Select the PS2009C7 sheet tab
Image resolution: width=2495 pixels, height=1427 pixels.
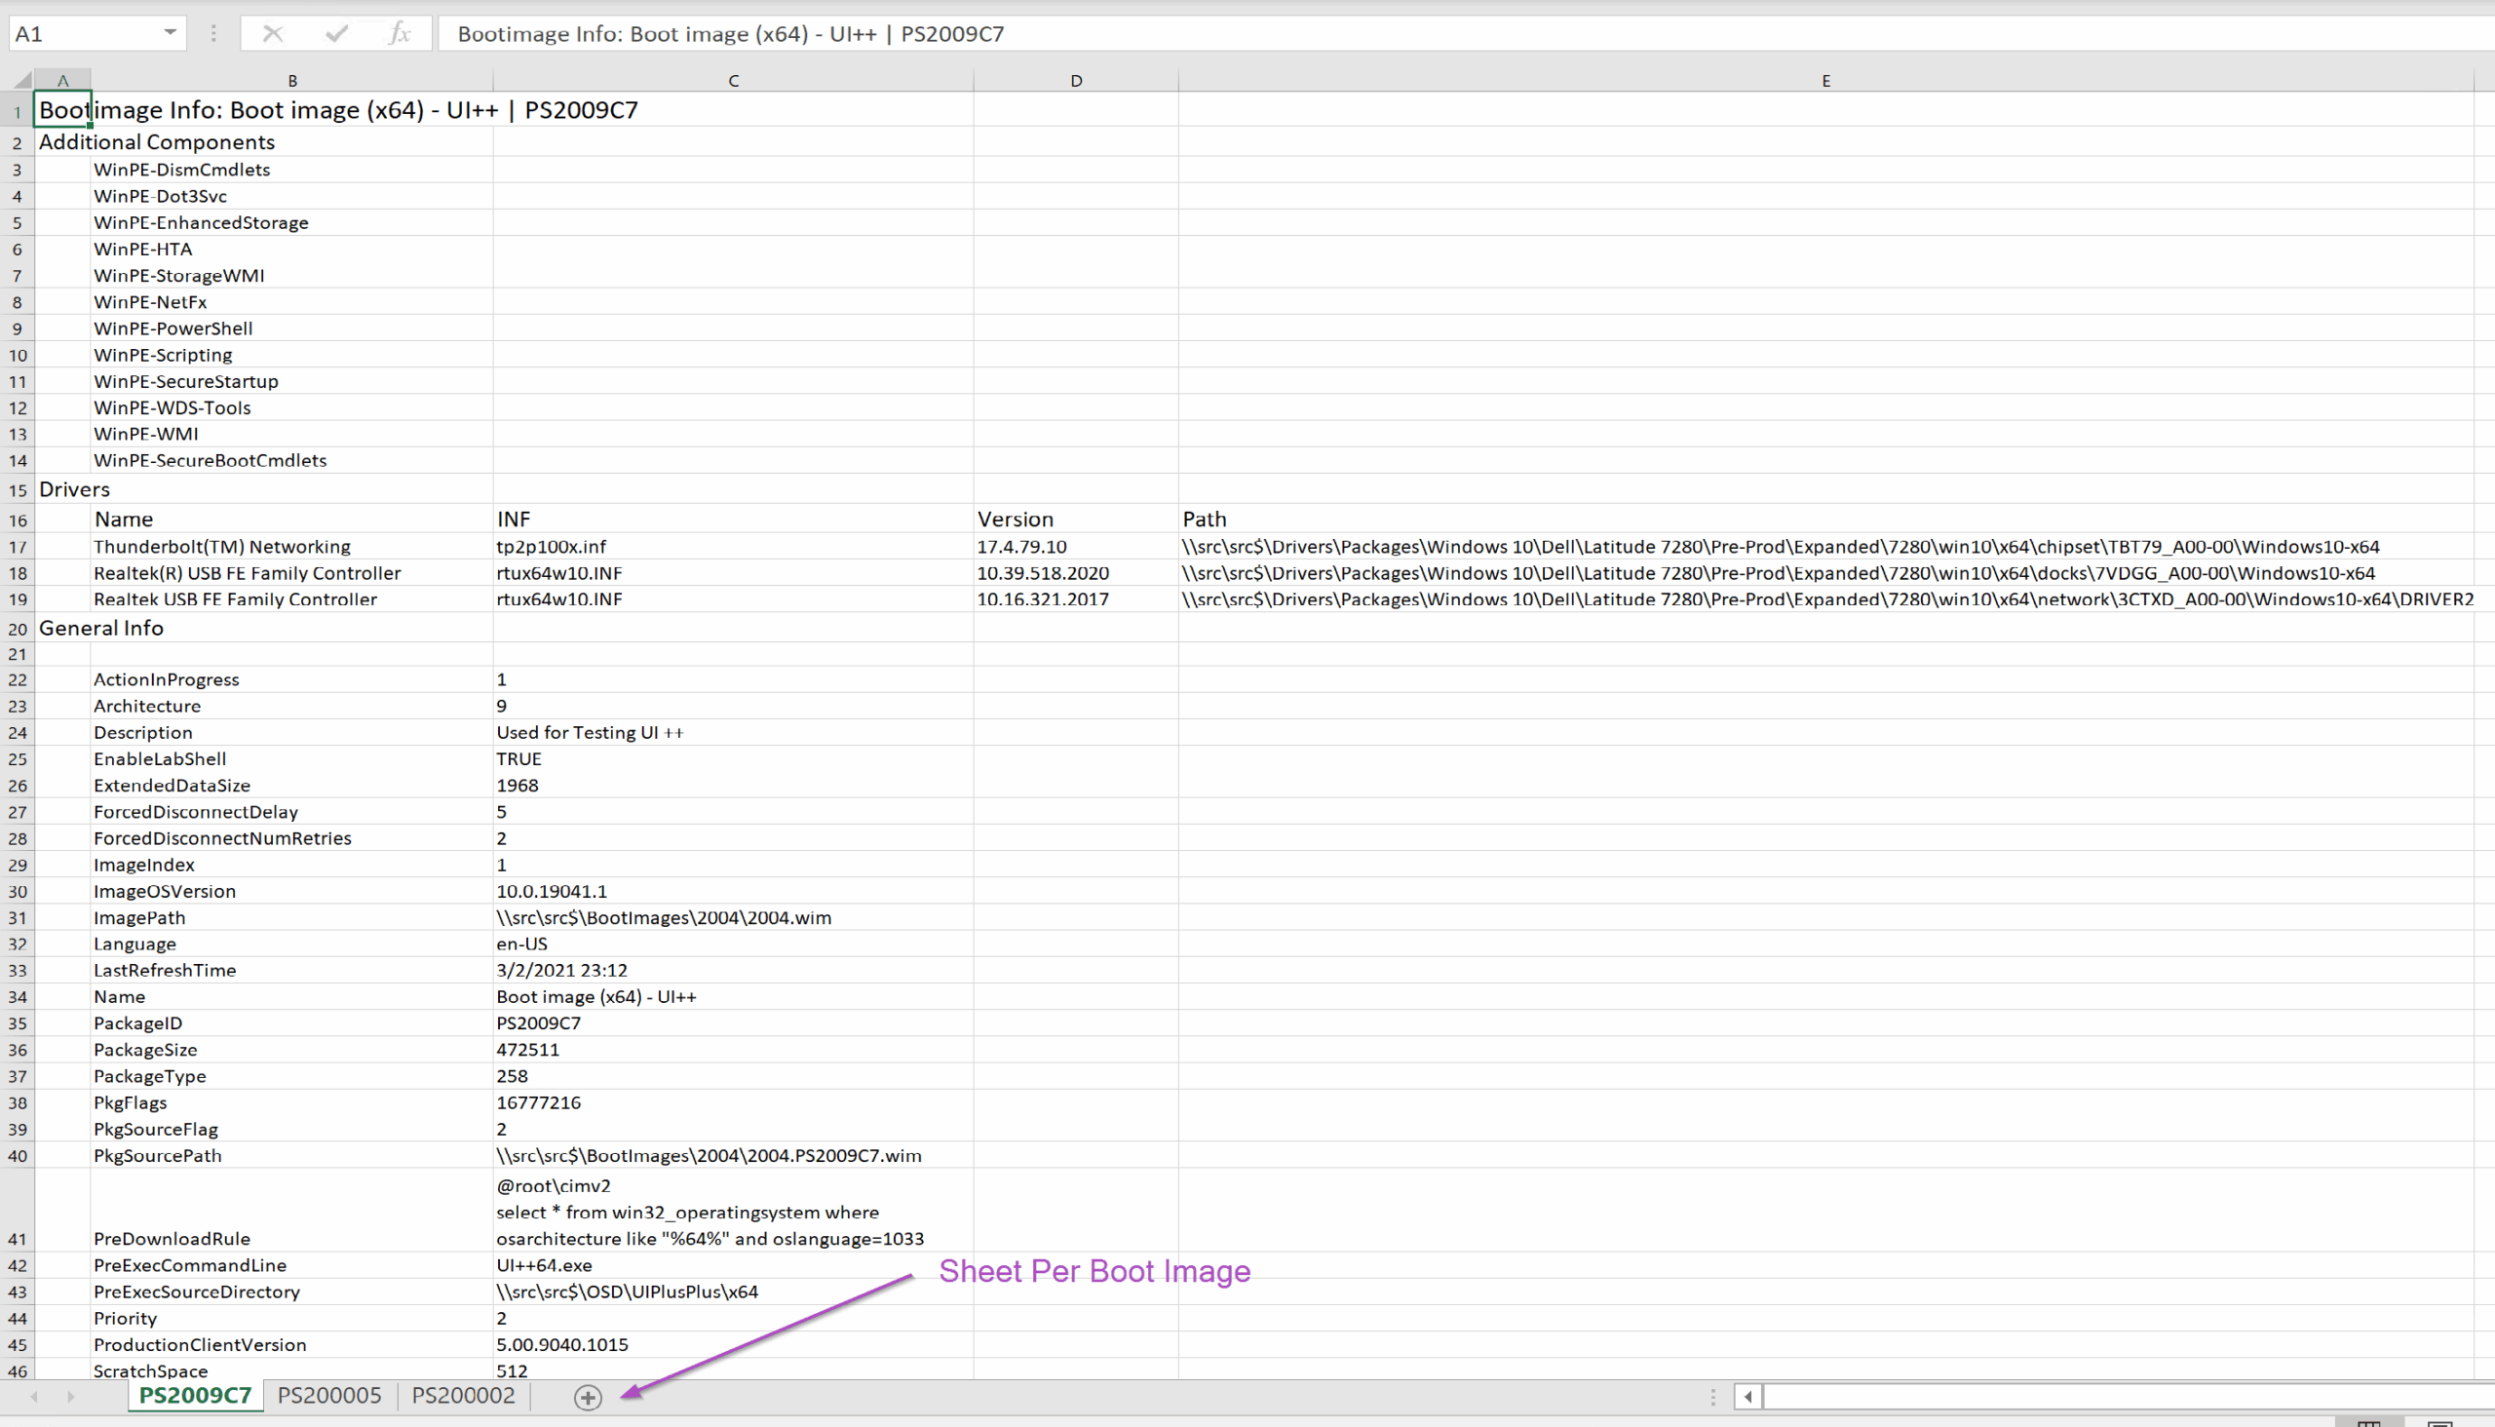click(x=195, y=1395)
